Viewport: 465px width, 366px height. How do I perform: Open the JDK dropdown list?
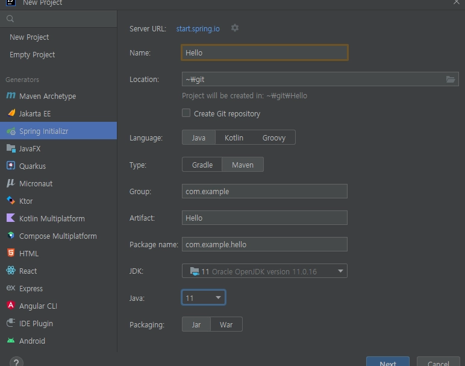tap(340, 271)
